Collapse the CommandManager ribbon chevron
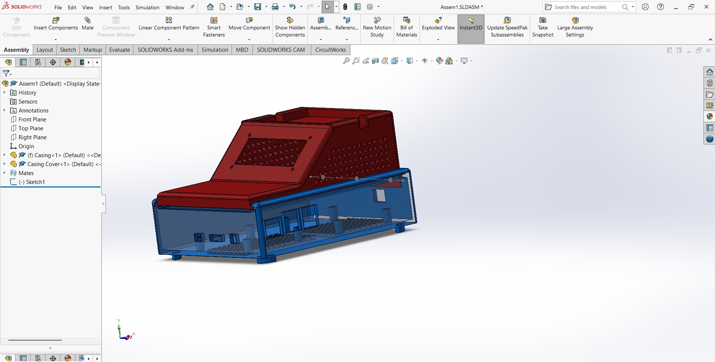Screen dimensions: 715x362 pos(710,39)
